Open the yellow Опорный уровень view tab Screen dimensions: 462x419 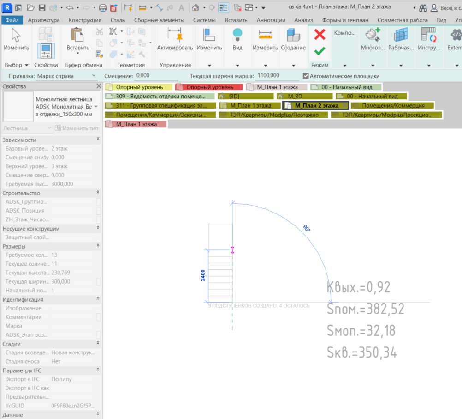click(138, 87)
